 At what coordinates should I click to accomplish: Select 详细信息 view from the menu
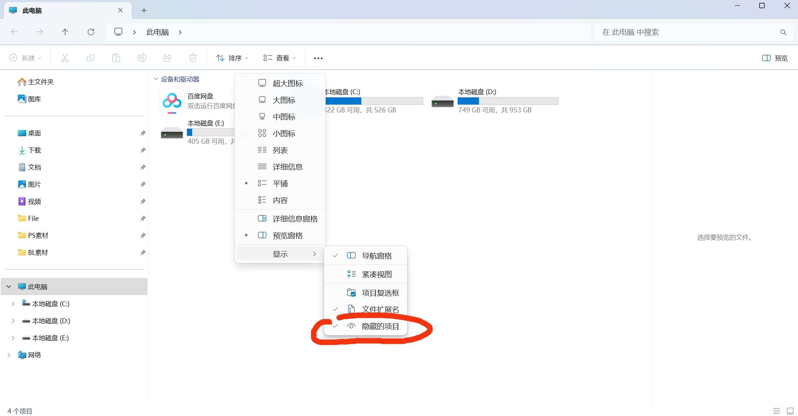[x=287, y=167]
